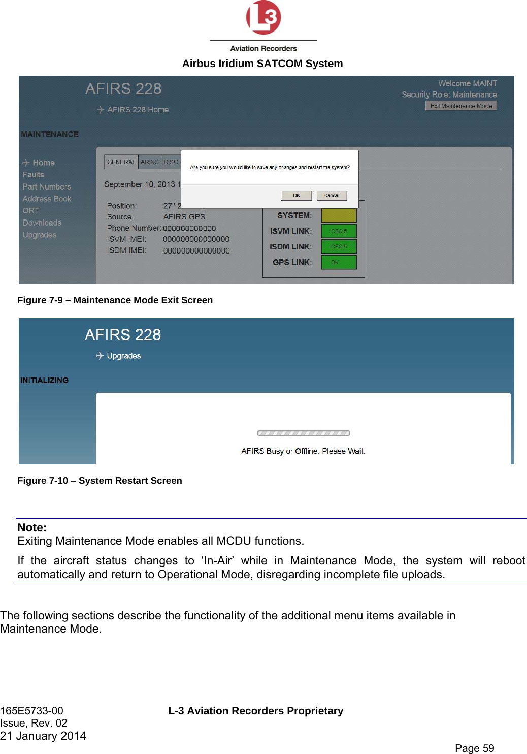Open the Address Book menu item
This screenshot has height=754, width=527.
click(47, 199)
